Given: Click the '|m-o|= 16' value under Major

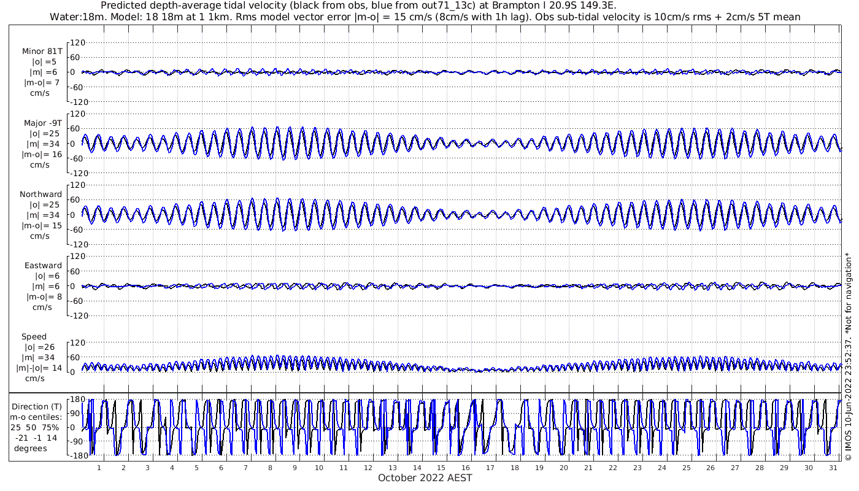Looking at the screenshot, I should tap(43, 154).
